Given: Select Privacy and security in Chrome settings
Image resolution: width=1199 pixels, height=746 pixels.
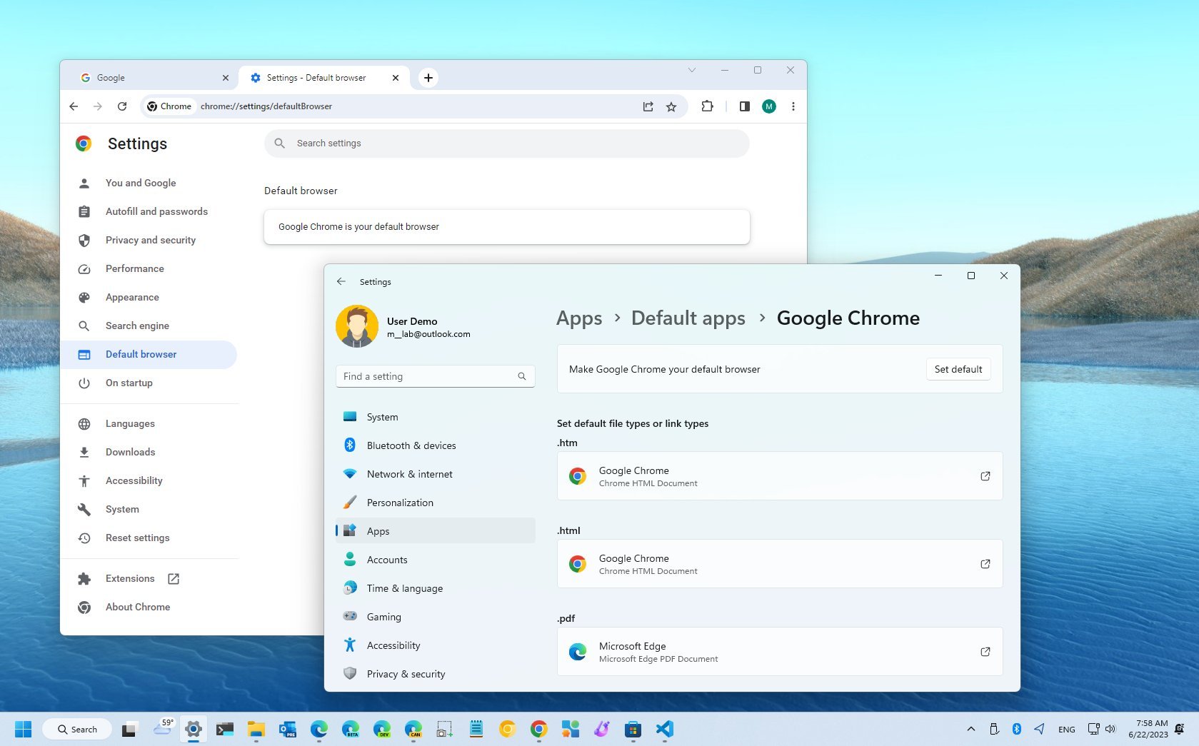Looking at the screenshot, I should click(x=150, y=240).
